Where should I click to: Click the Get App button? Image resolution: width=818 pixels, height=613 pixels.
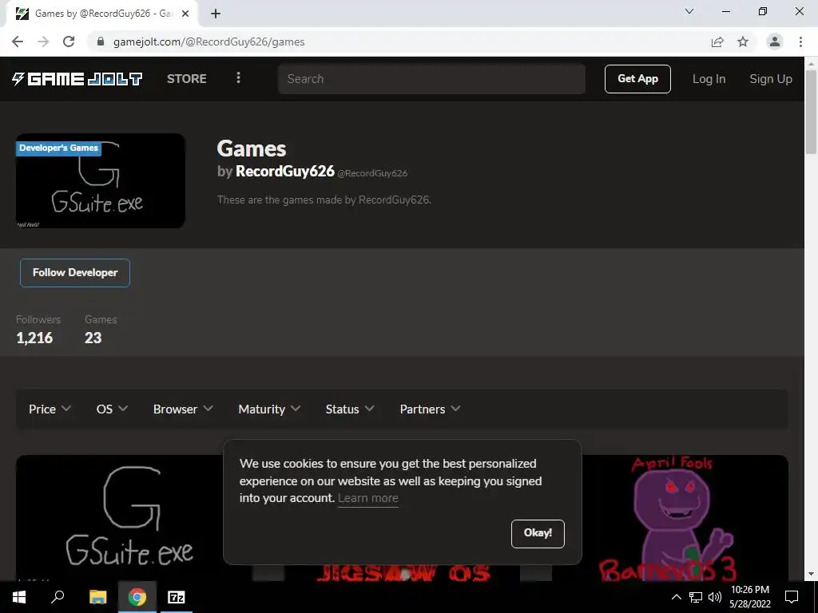coord(637,79)
